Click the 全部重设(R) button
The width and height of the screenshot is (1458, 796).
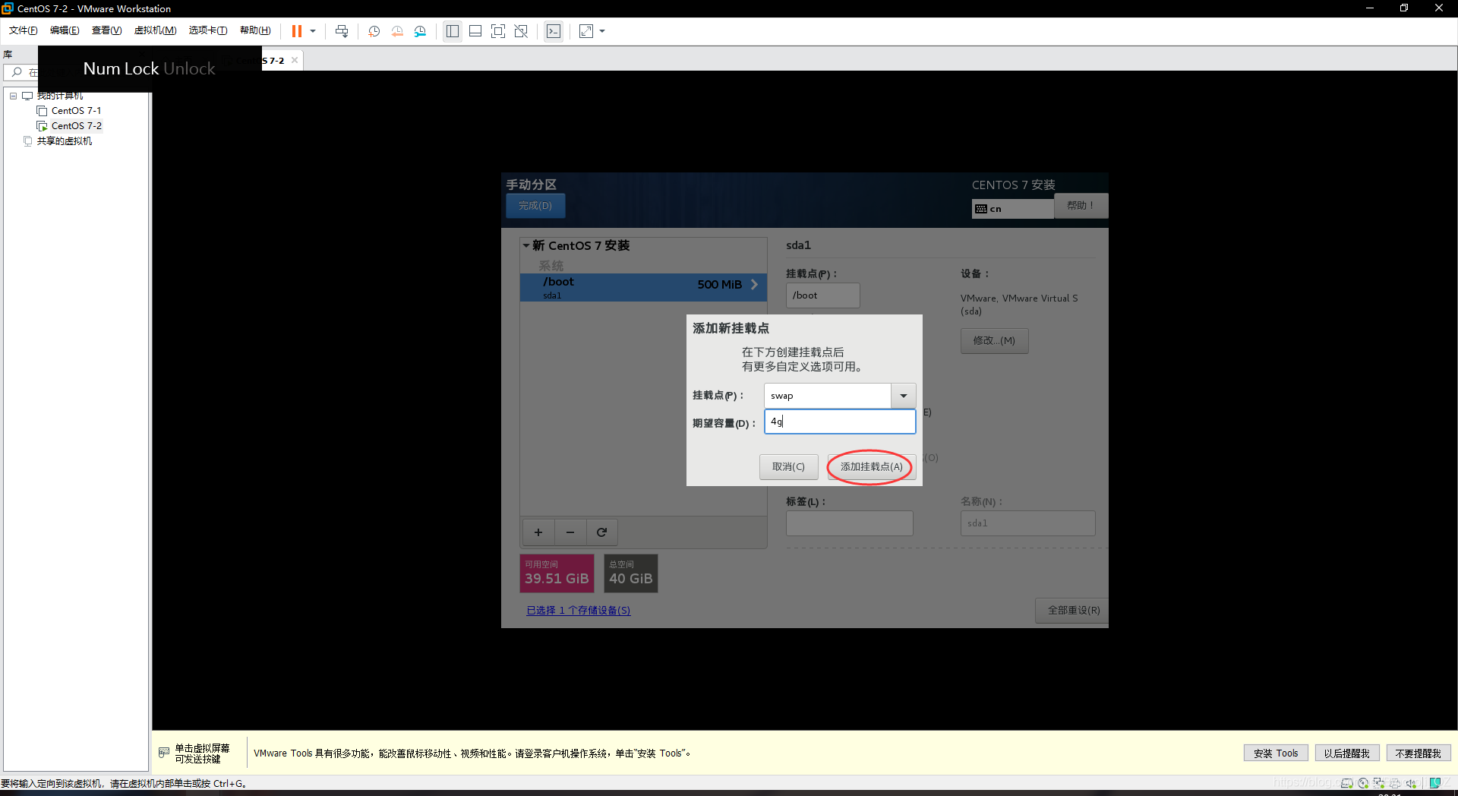point(1073,611)
